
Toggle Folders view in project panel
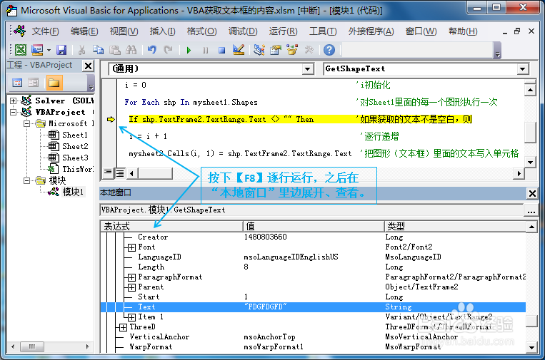pos(54,83)
